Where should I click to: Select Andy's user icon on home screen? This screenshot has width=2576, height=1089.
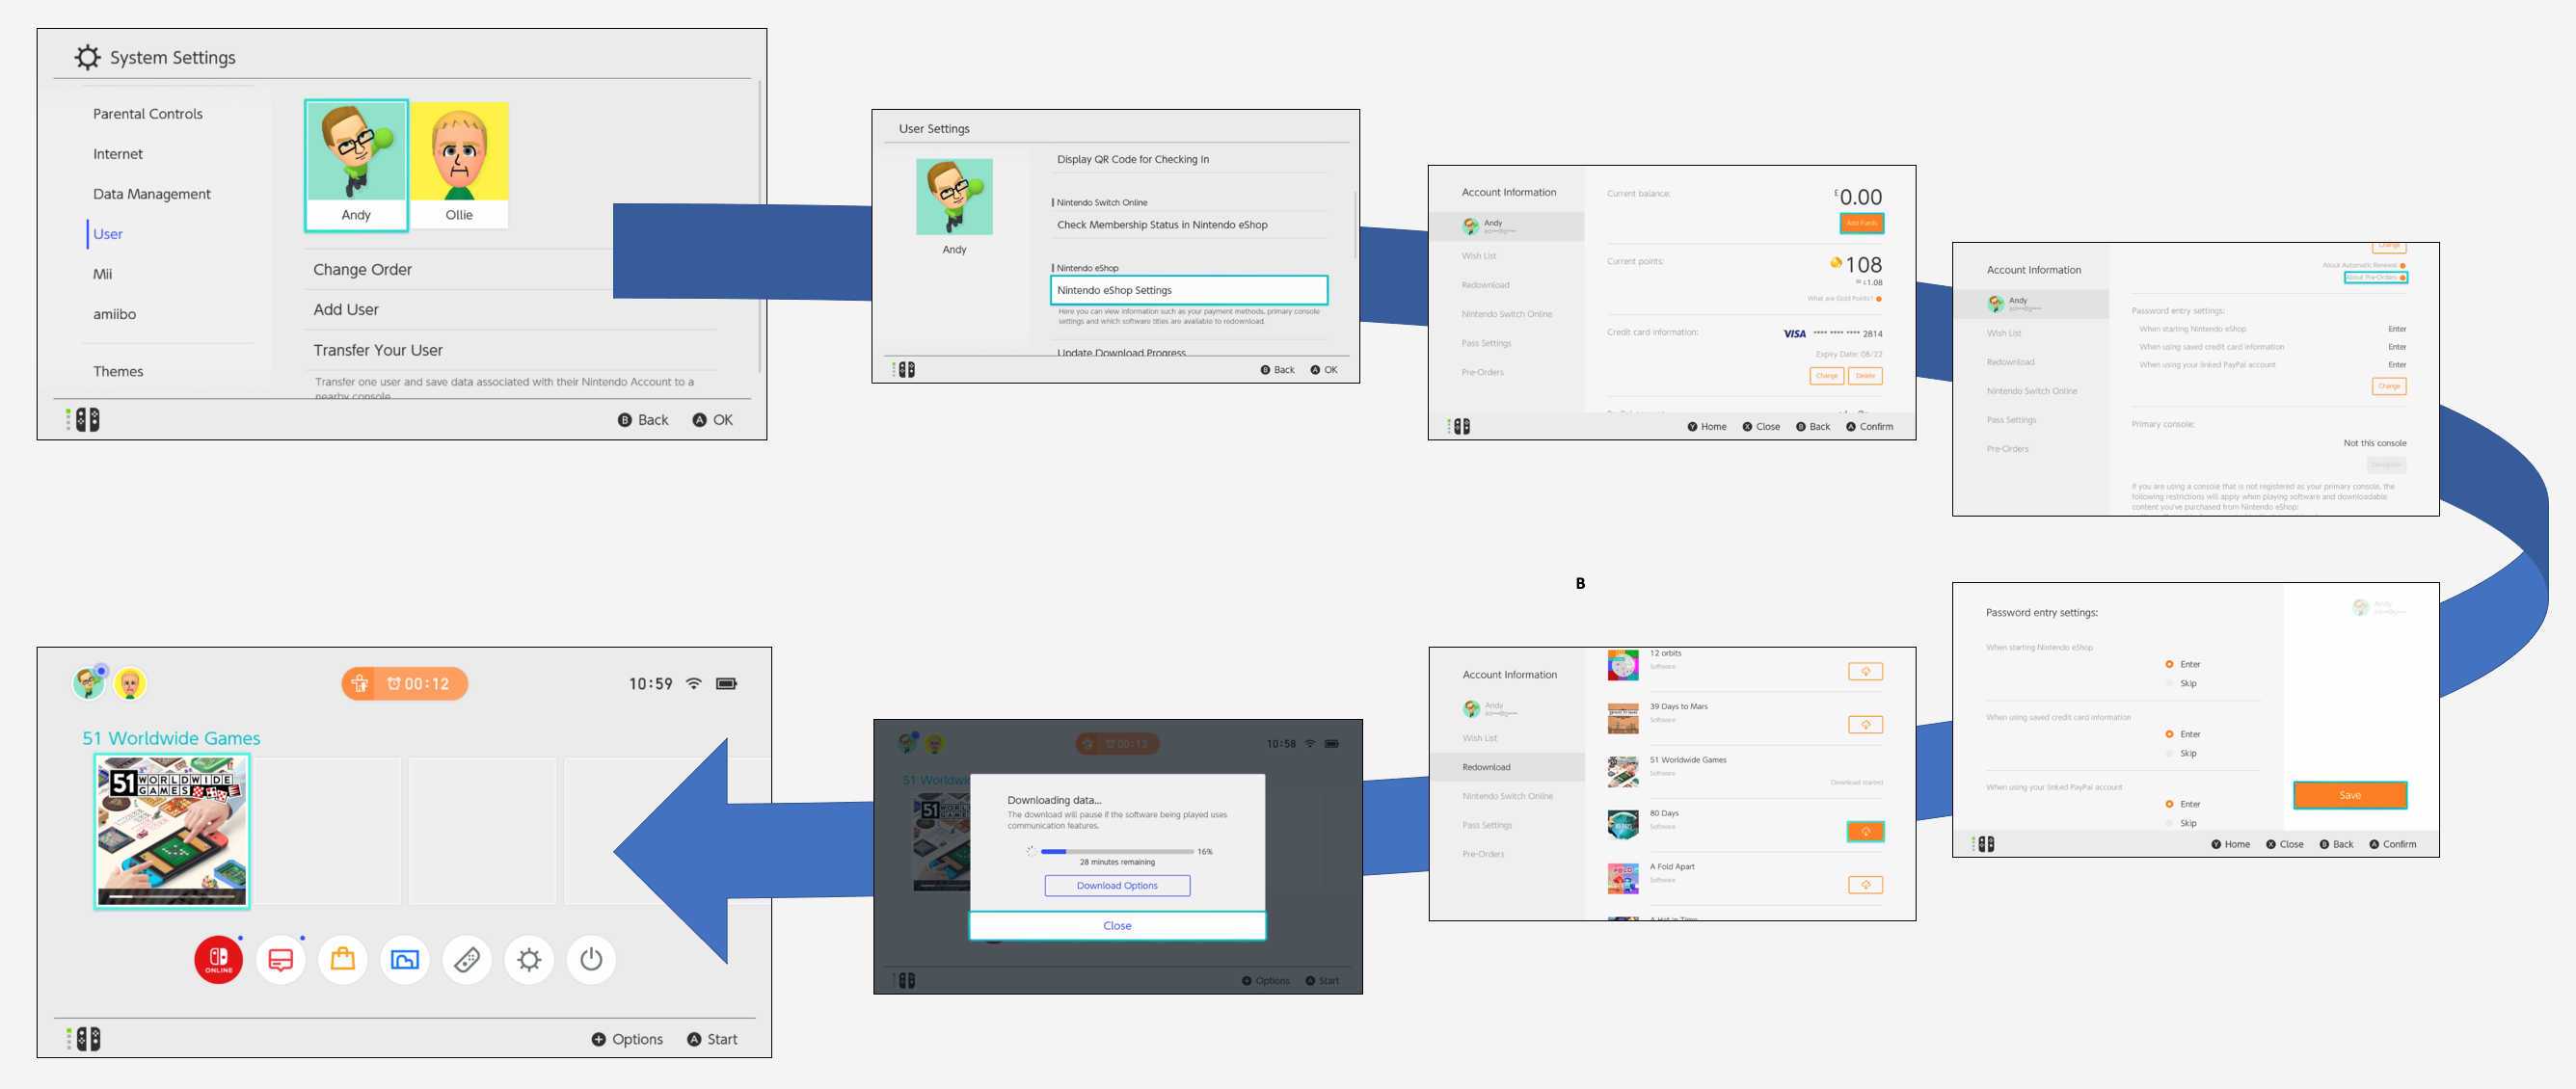coord(89,683)
